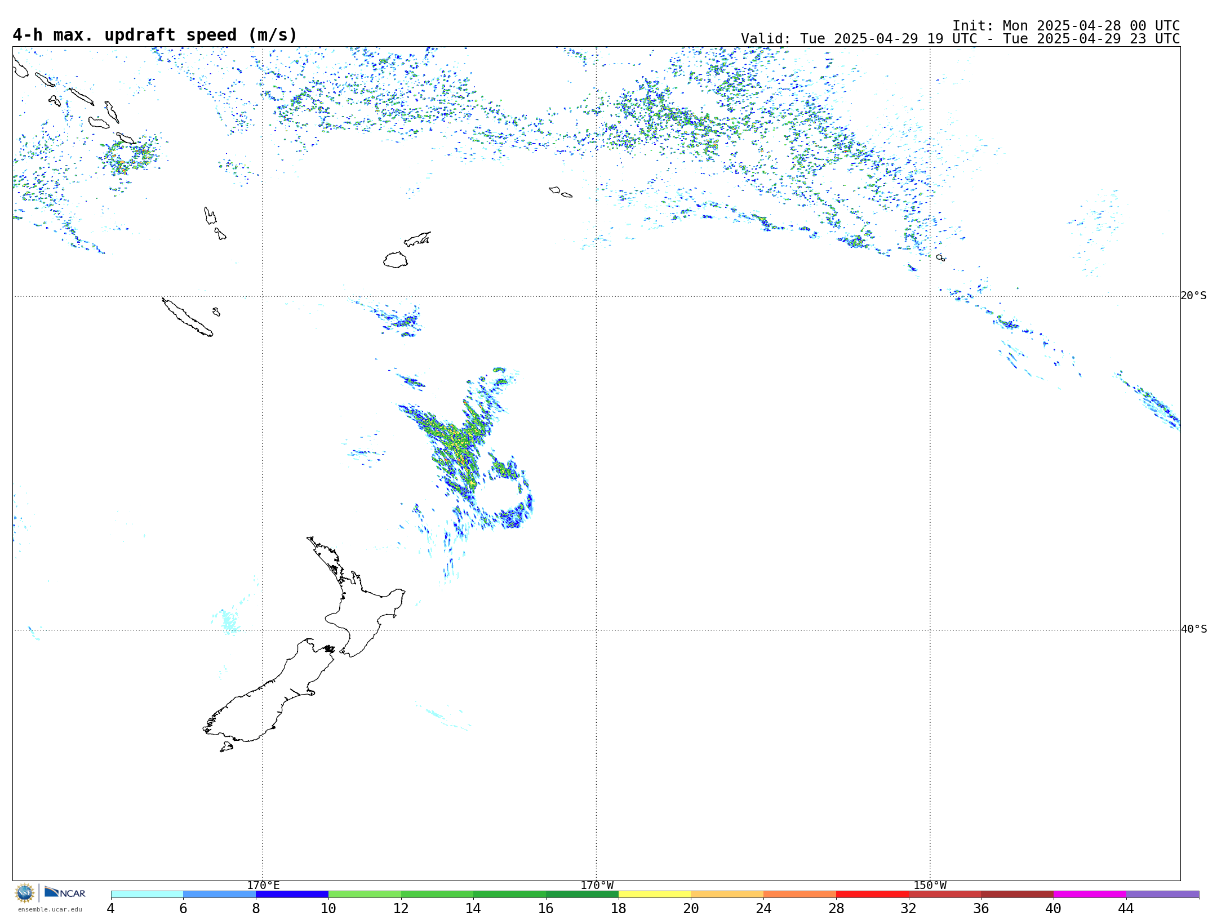Click the NSF logo icon
Screen dimensions: 1217x916
25,892
